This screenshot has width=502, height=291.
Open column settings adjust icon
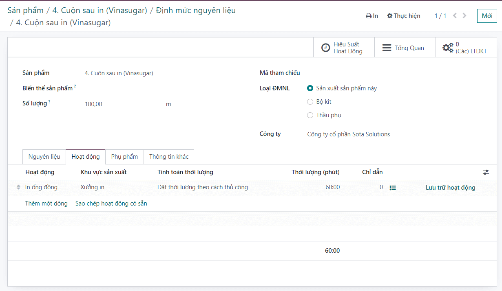tap(486, 172)
